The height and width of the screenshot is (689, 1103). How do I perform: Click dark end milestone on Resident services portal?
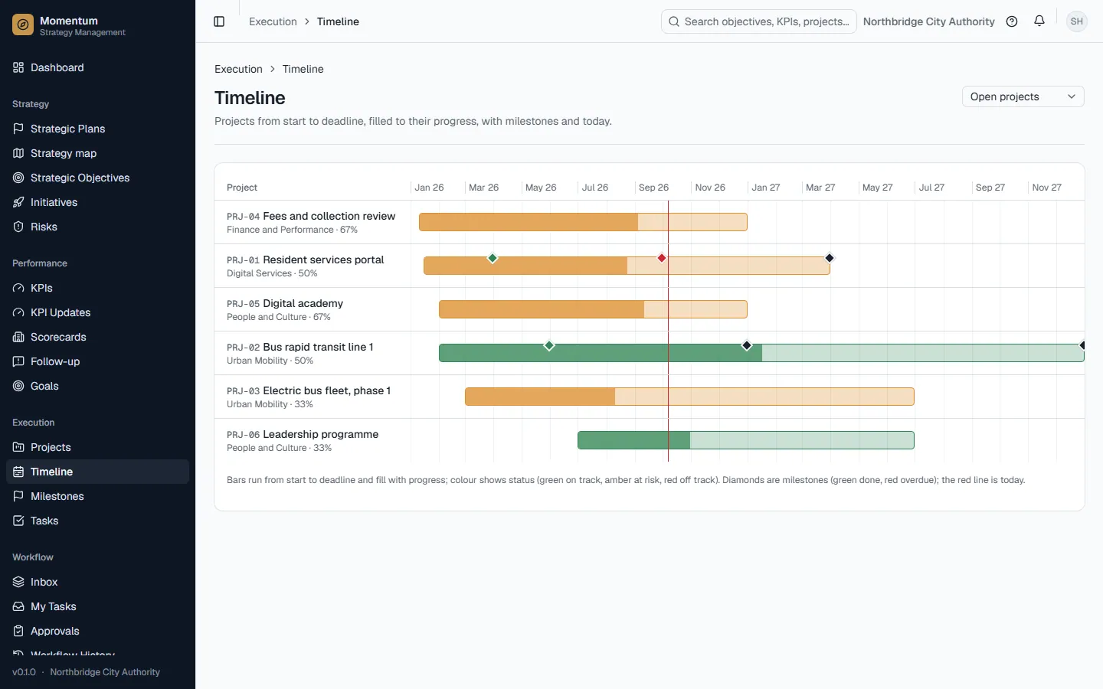(830, 258)
